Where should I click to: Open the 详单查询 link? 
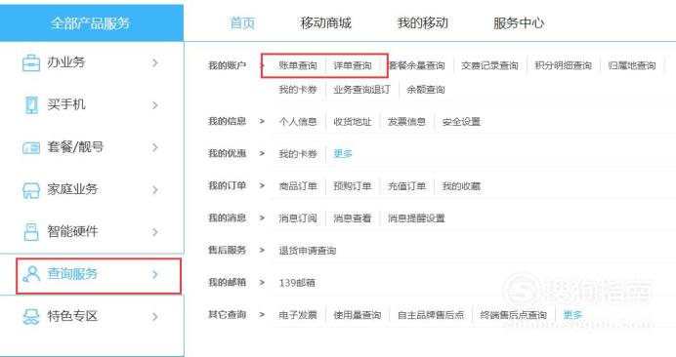[x=353, y=65]
